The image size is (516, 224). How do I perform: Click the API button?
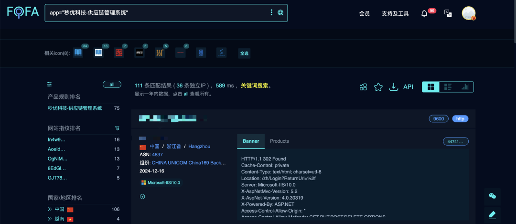(408, 87)
